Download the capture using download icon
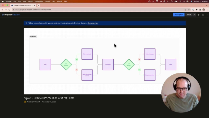The height and width of the screenshot is (118, 209). pyautogui.click(x=203, y=15)
